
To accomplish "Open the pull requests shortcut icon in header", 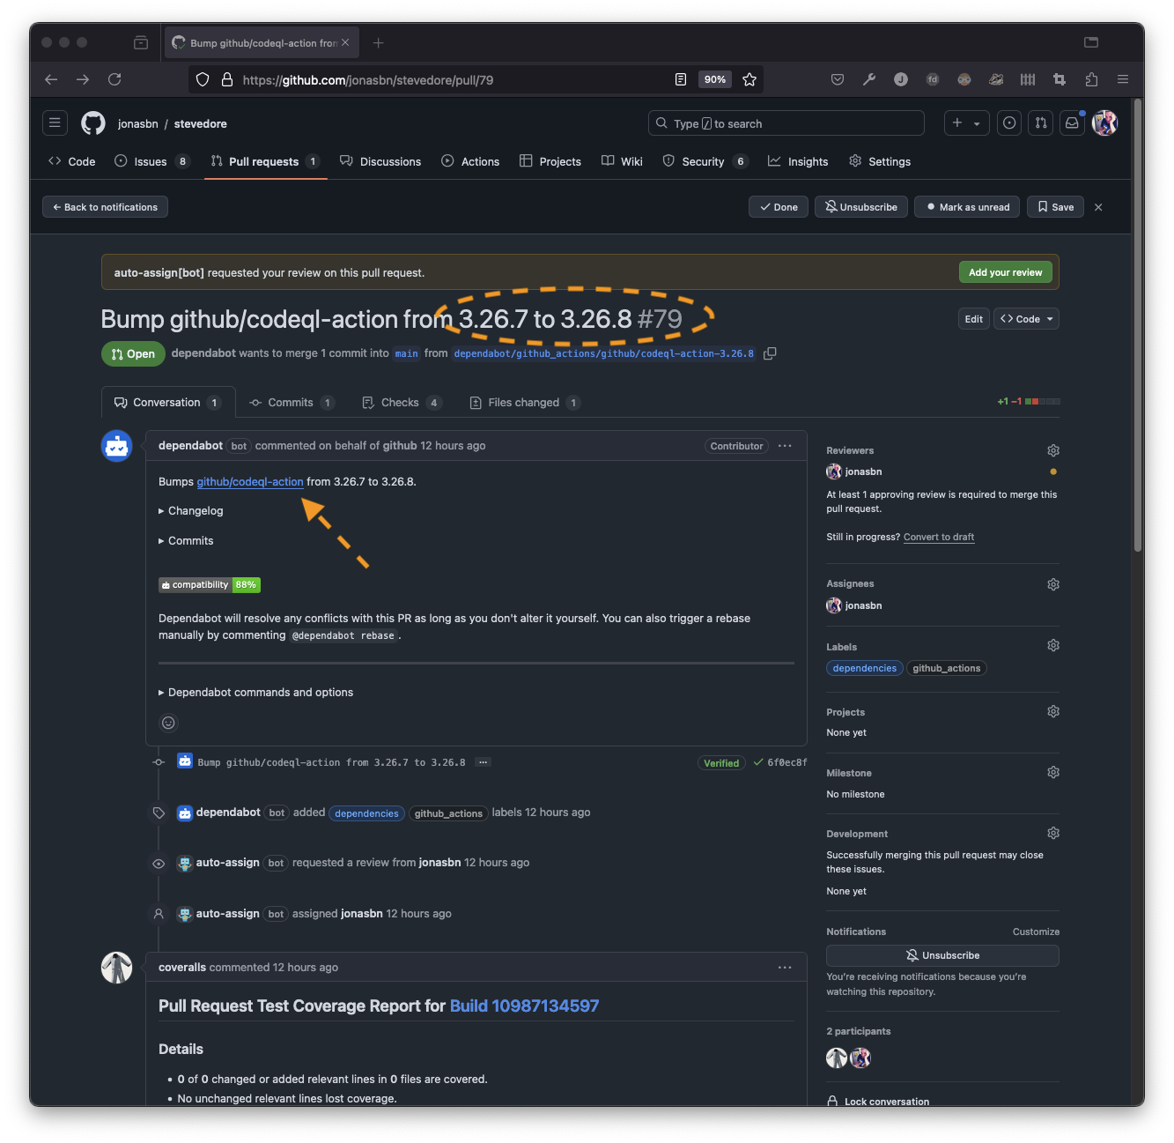I will point(1041,123).
